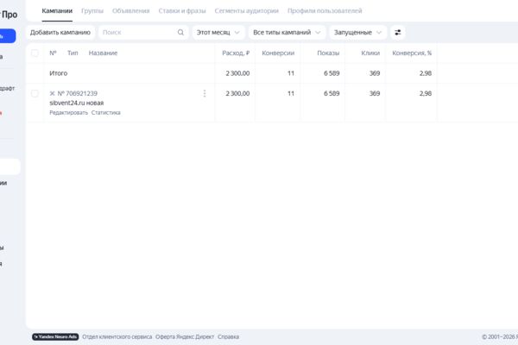518x345 pixels.
Task: Sort by the № column header
Action: (53, 53)
